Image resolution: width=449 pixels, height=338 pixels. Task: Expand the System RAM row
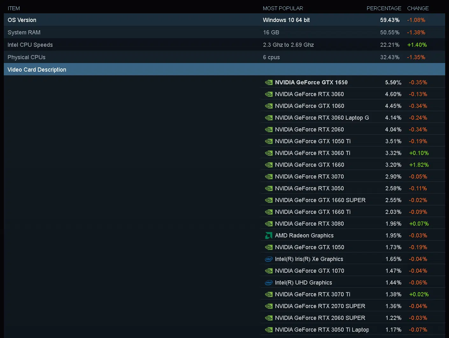(x=224, y=32)
